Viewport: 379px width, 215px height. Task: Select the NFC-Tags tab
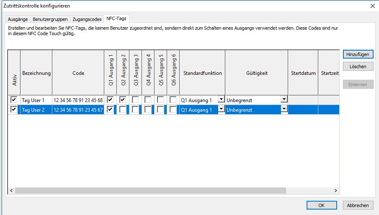(116, 18)
